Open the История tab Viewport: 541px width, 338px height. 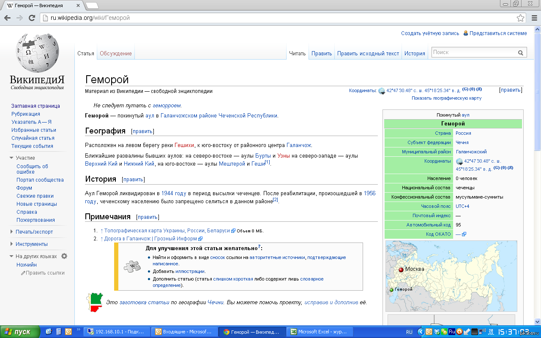[x=415, y=54]
